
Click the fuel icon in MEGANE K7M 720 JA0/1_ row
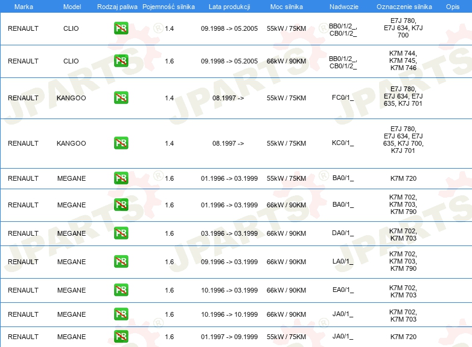click(121, 337)
